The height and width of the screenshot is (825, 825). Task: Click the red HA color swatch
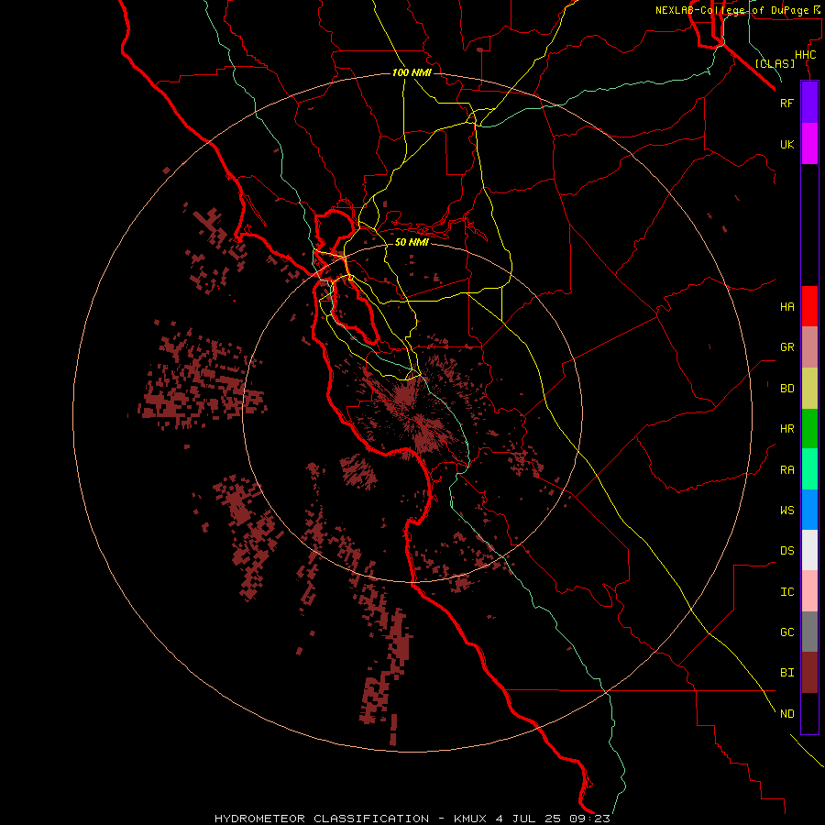click(x=809, y=306)
